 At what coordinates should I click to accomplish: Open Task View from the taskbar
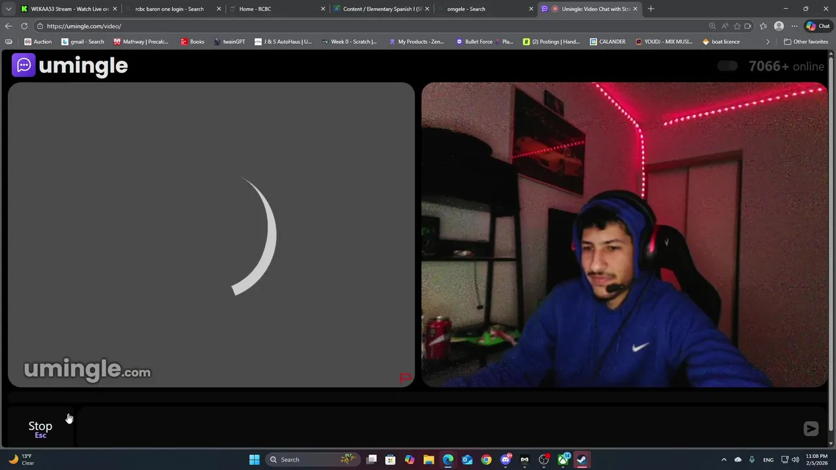pyautogui.click(x=372, y=460)
